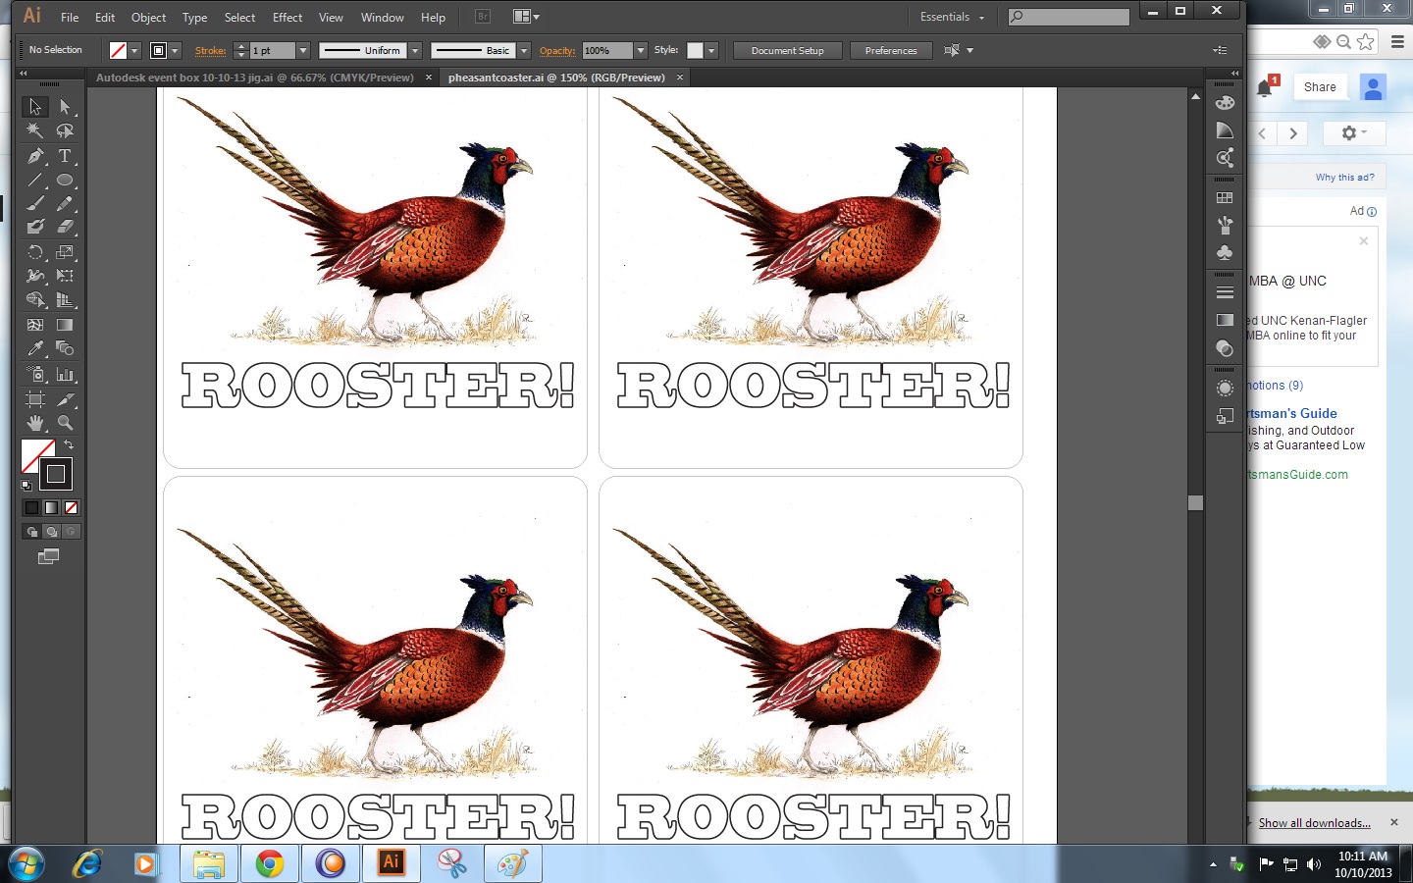Set paint mode to None

coord(71,507)
